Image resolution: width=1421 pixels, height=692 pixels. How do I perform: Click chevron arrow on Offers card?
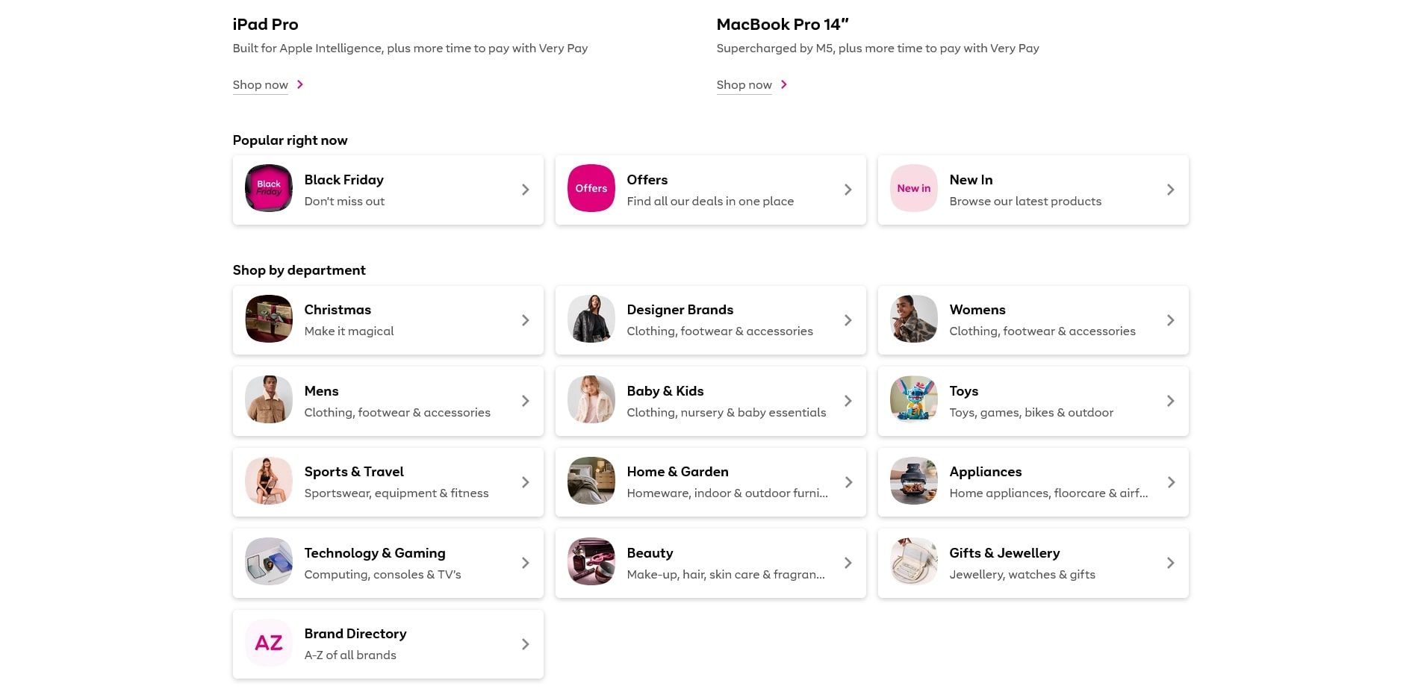tap(848, 190)
